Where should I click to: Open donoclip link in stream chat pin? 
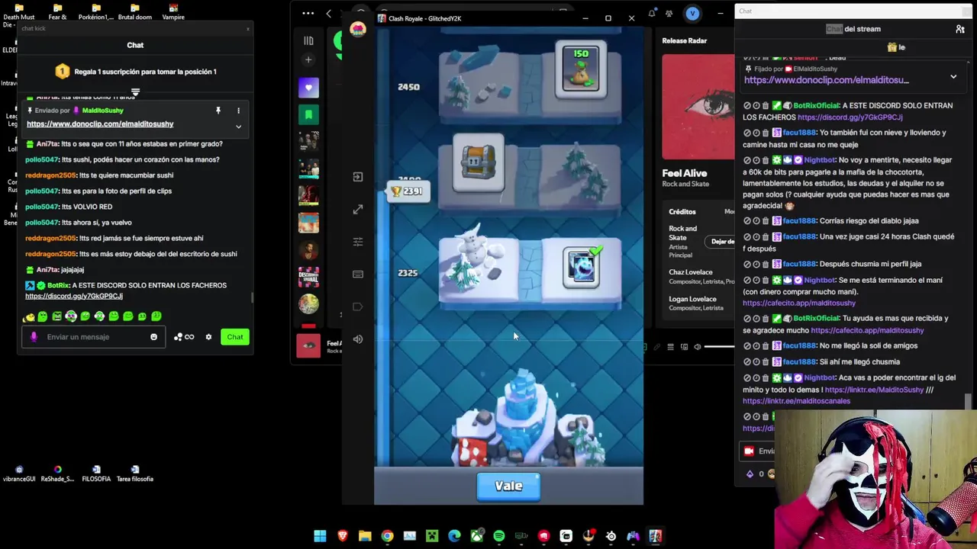[827, 80]
